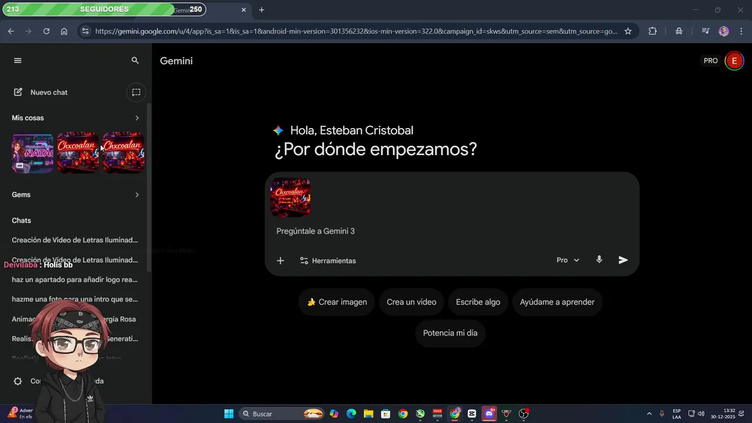Open volume control in system tray
The height and width of the screenshot is (423, 752).
point(701,414)
